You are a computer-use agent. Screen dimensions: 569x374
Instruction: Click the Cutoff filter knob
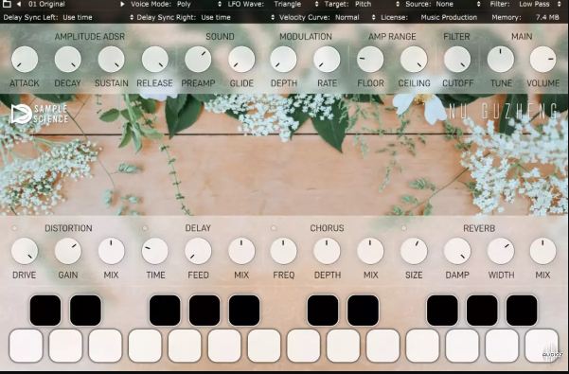[457, 60]
